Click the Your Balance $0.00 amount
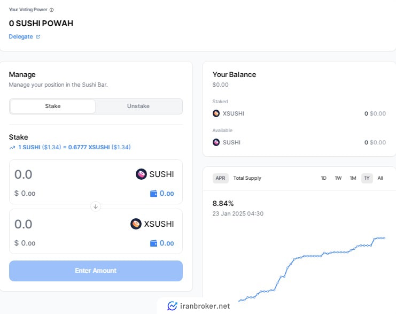 click(x=221, y=85)
